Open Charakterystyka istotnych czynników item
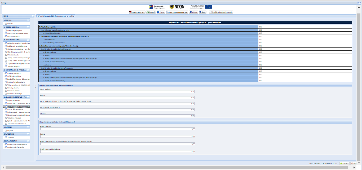The image size is (362, 170). tap(17, 52)
